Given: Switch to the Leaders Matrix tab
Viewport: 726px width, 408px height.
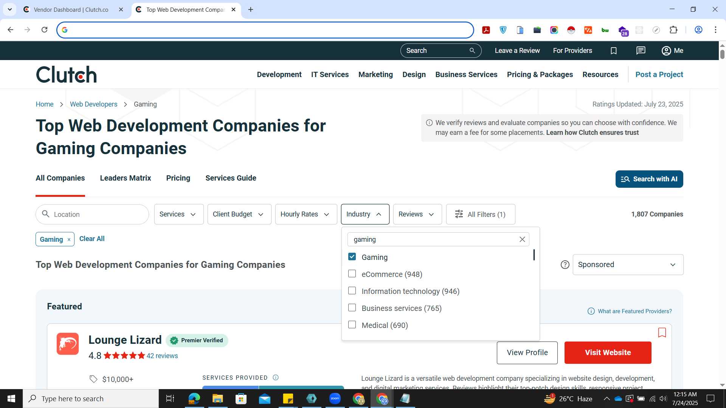Looking at the screenshot, I should point(126,178).
